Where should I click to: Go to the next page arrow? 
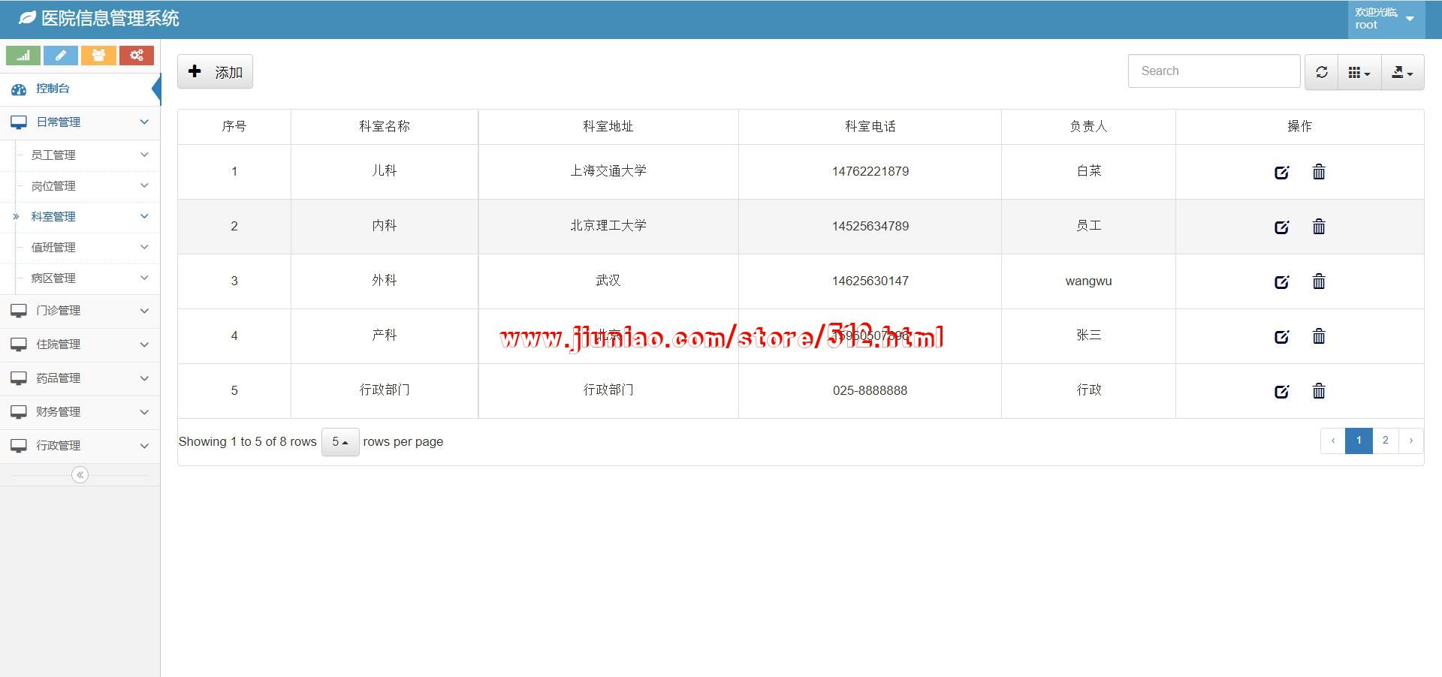point(1411,441)
